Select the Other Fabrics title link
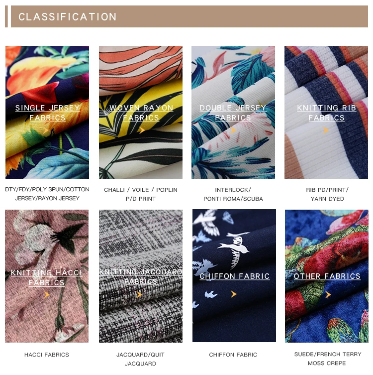Screen dimensions: 373x375 [x=327, y=276]
